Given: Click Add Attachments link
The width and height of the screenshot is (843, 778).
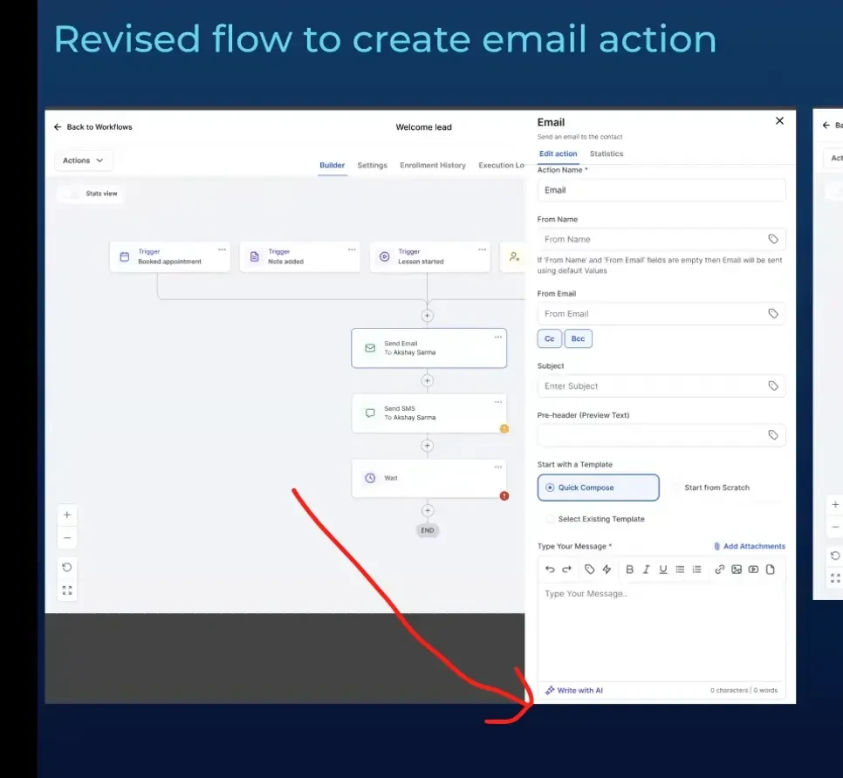Looking at the screenshot, I should tap(750, 546).
